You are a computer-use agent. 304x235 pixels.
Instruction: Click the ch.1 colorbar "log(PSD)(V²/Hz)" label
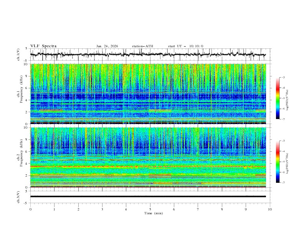click(287, 100)
